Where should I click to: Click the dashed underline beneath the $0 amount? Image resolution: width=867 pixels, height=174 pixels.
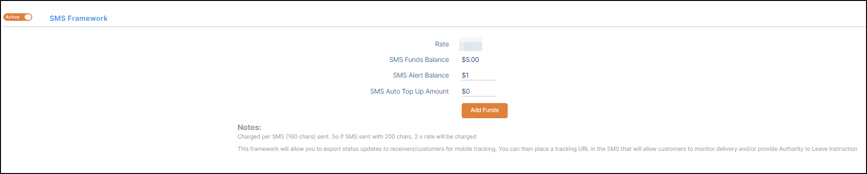pos(479,96)
